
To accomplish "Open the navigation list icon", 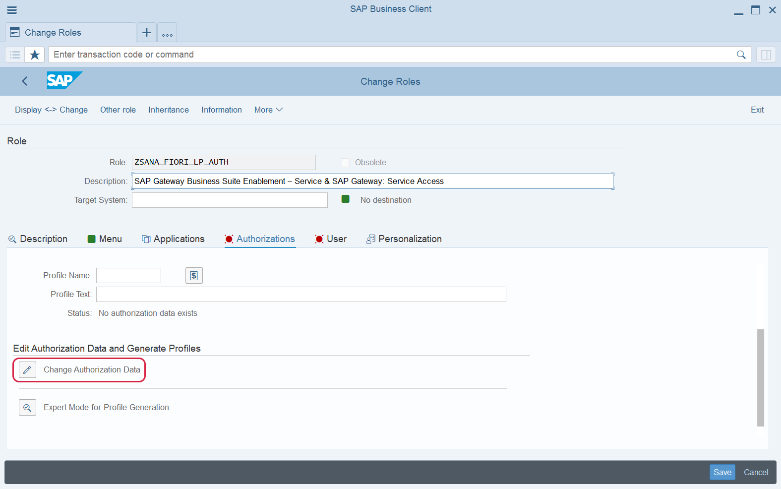I will coord(15,55).
